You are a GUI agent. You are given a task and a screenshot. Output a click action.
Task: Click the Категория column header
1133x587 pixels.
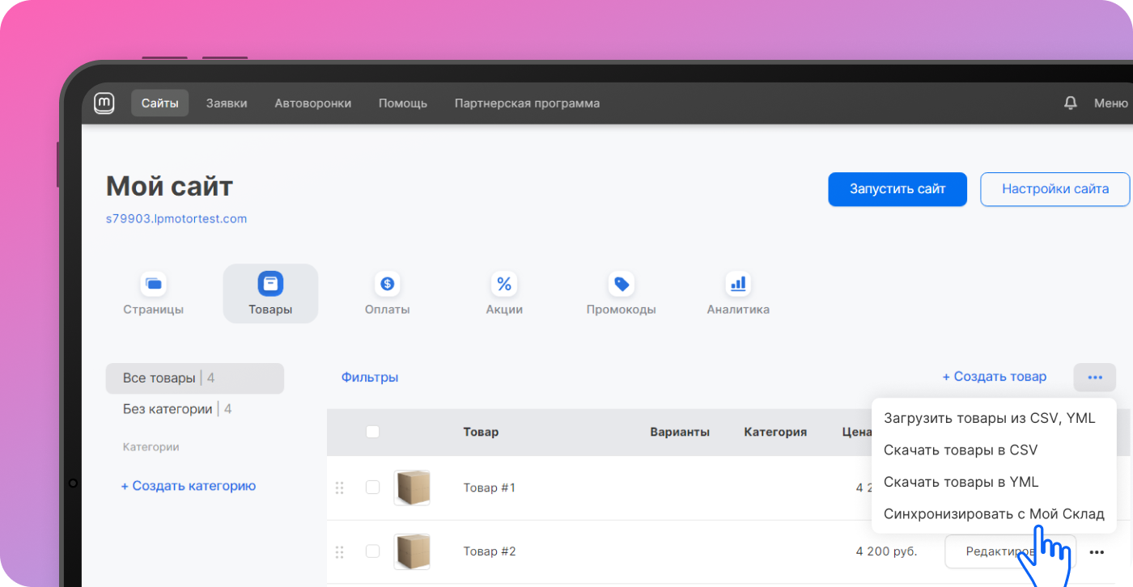pos(775,432)
